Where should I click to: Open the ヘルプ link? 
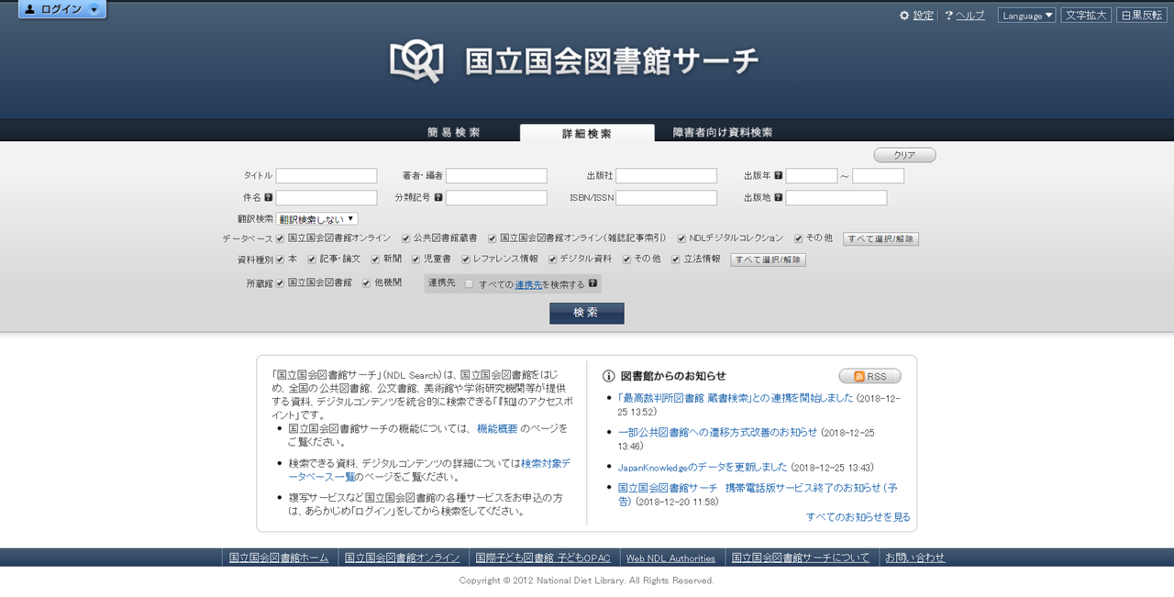point(970,16)
